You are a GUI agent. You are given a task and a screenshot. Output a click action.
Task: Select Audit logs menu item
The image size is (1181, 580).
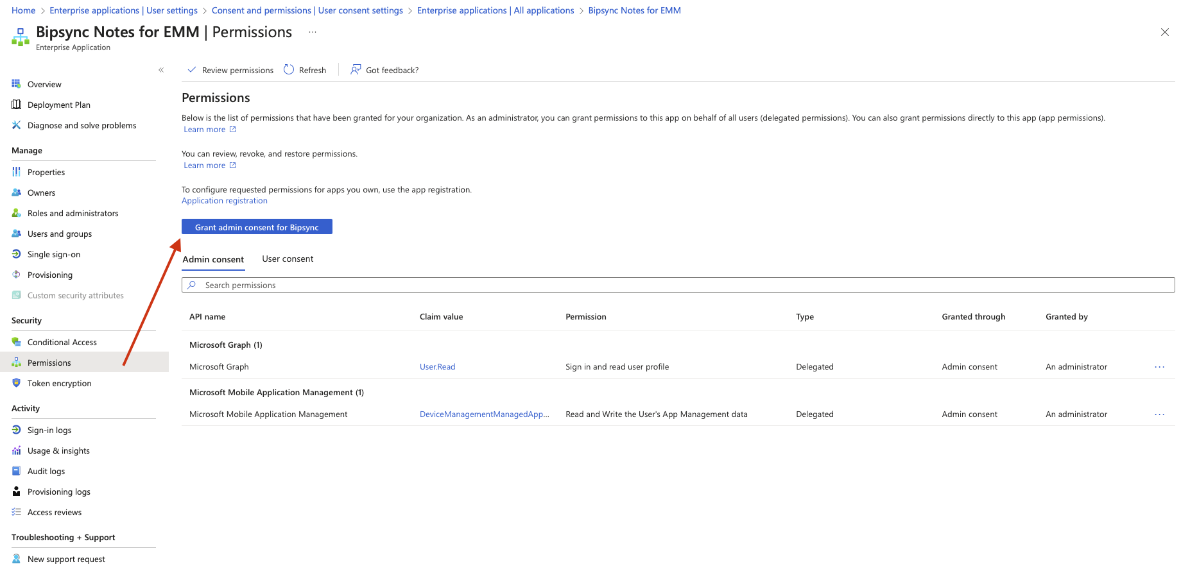click(46, 471)
